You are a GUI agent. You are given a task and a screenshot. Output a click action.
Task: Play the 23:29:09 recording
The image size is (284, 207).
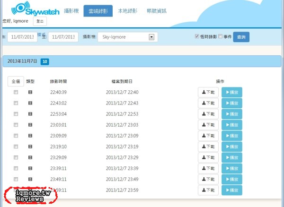click(232, 157)
